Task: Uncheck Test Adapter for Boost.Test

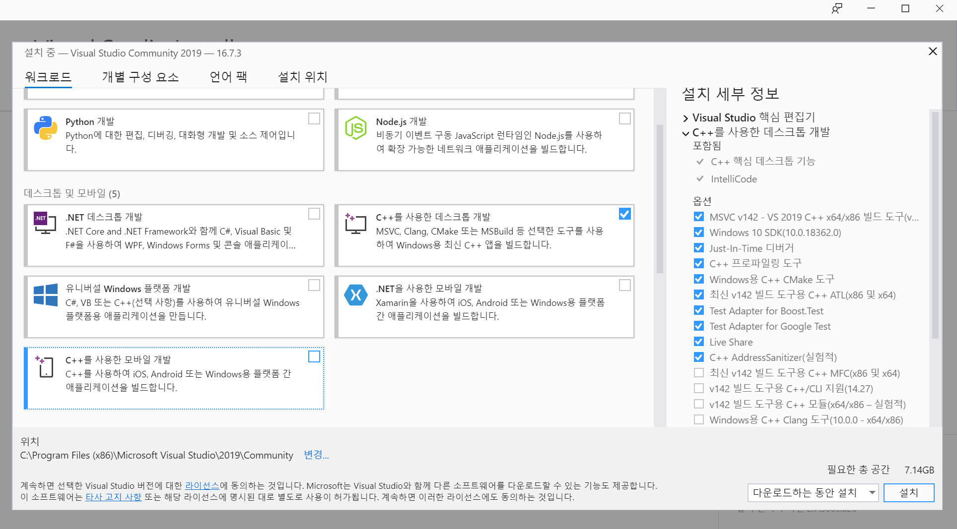Action: coord(699,310)
